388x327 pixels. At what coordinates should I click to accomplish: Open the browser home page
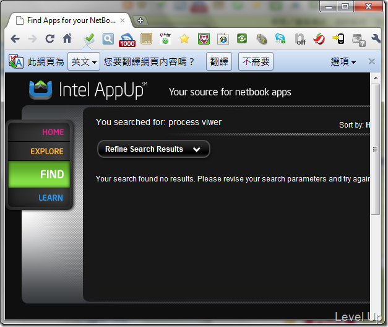67,38
